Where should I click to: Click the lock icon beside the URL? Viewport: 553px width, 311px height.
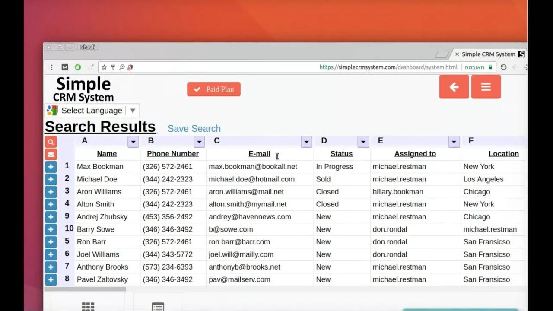pos(490,67)
